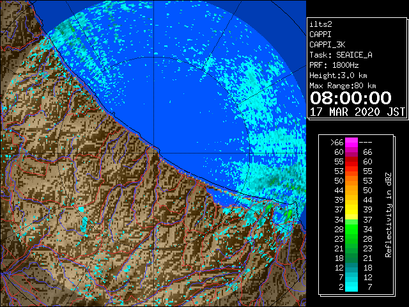Viewport: 409px width, 307px height.
Task: Click the radar center at crosshair intersection
Action: (x=154, y=153)
